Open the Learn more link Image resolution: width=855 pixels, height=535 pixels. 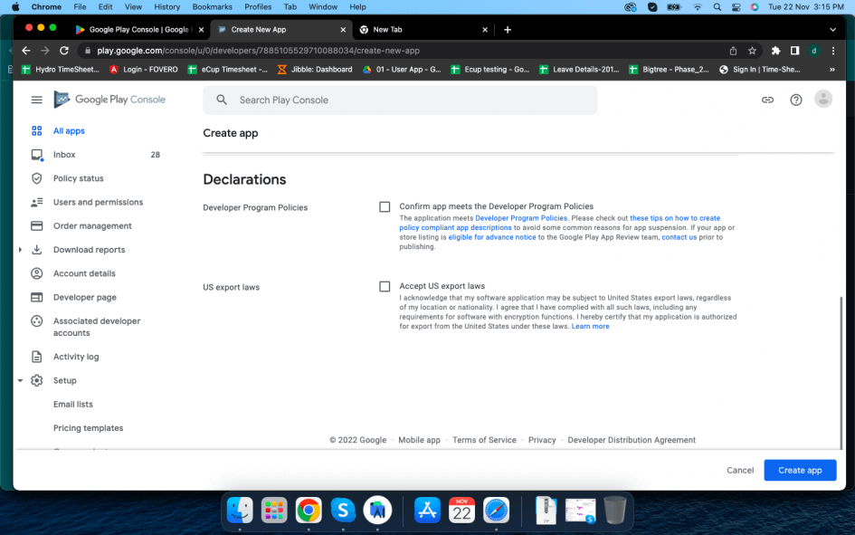click(590, 327)
